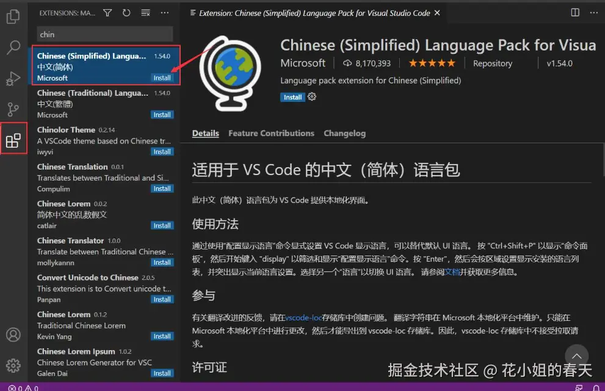
Task: Switch to the Feature Contributions tab
Action: tap(271, 134)
